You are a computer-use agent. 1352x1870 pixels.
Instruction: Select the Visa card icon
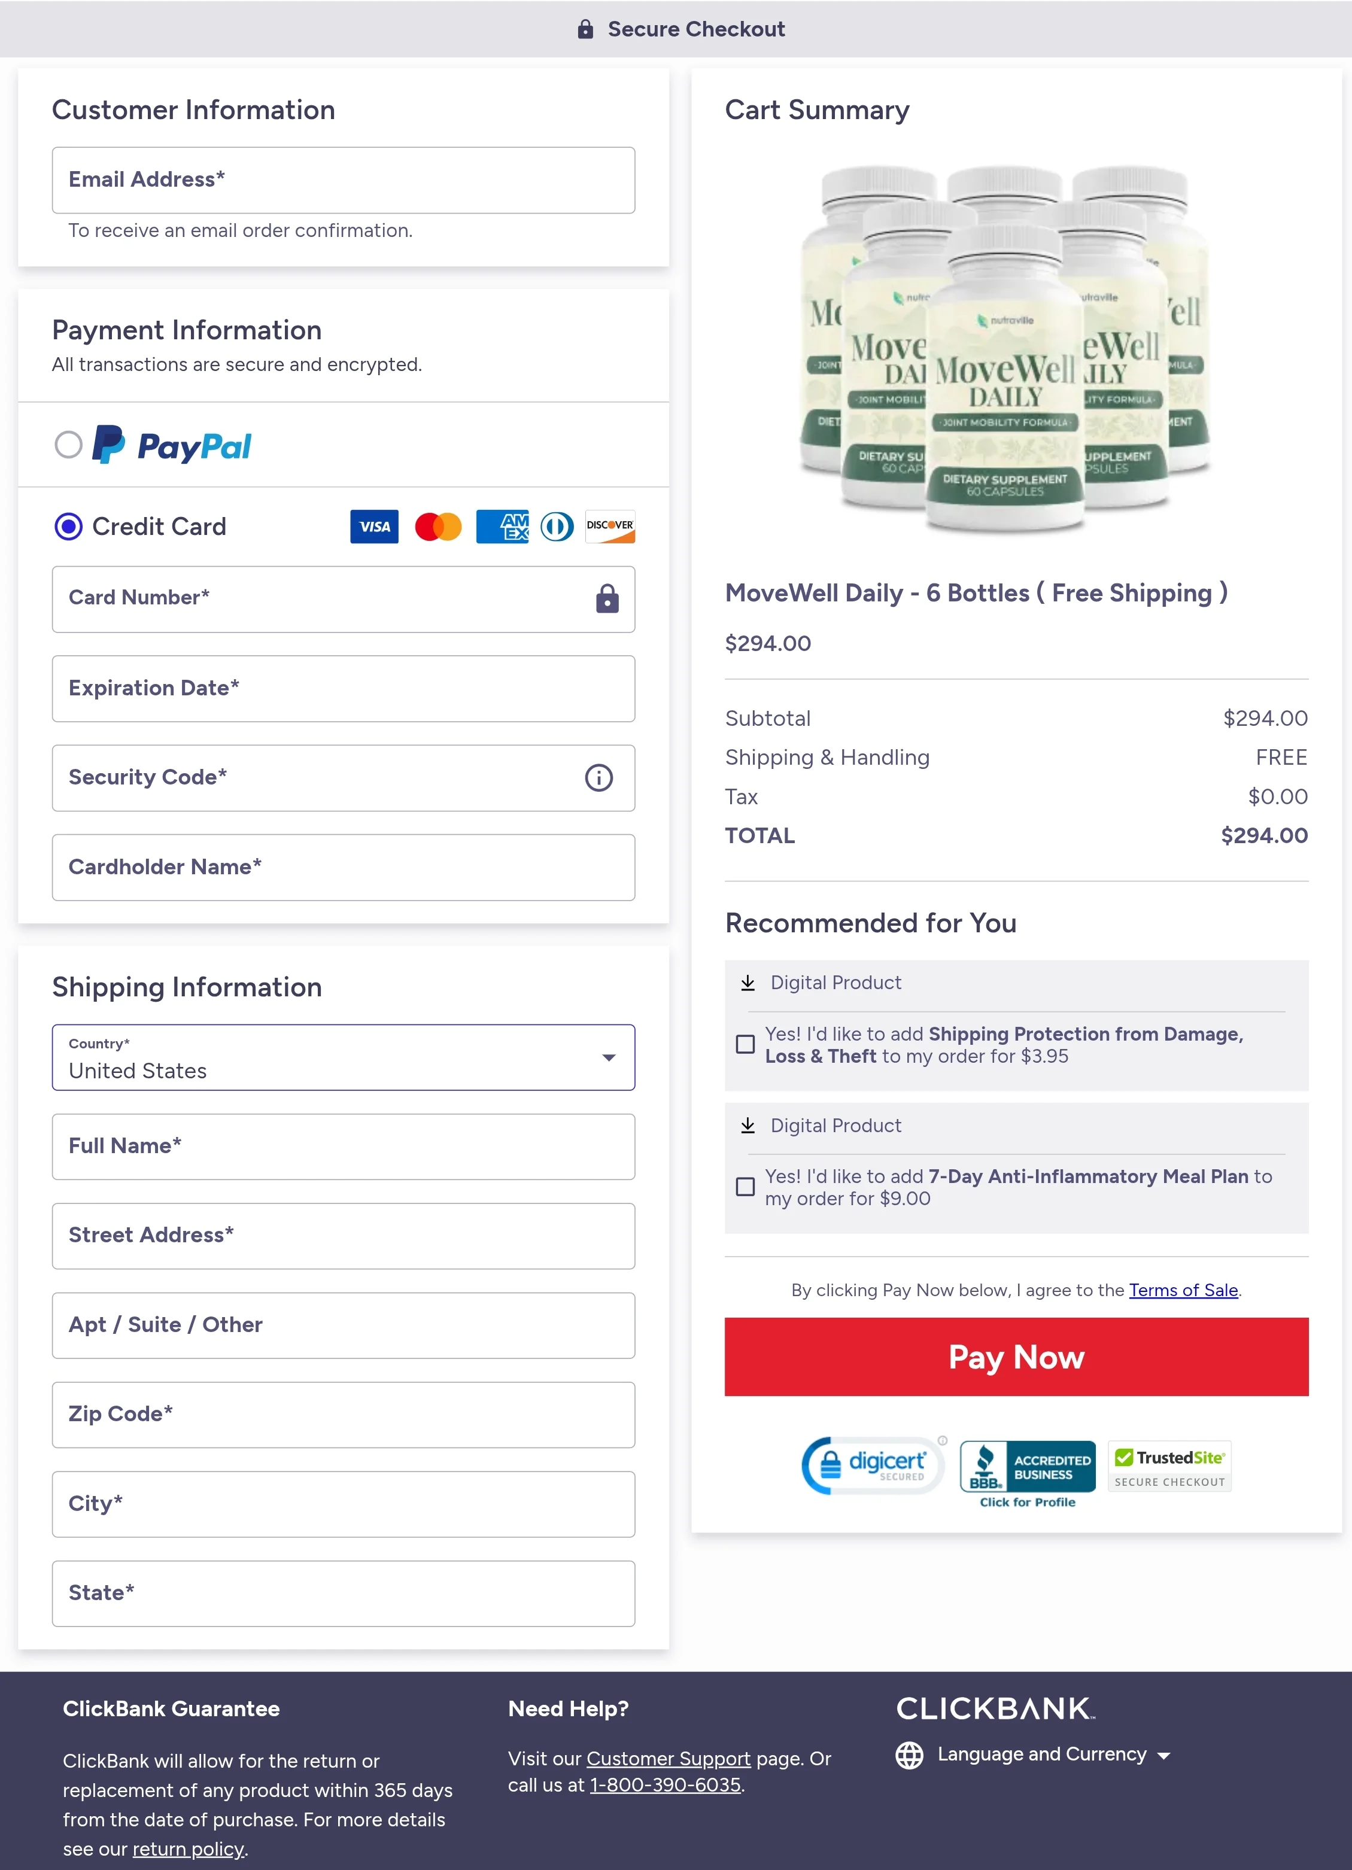click(373, 526)
